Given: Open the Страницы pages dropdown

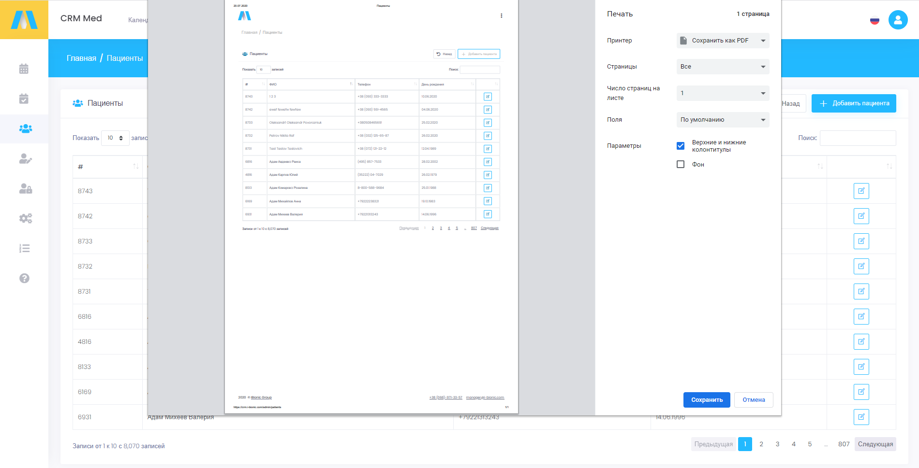Looking at the screenshot, I should point(723,67).
